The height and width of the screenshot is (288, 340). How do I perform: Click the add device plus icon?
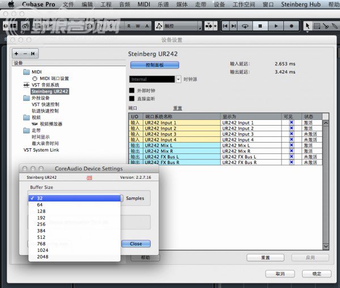coord(16,54)
